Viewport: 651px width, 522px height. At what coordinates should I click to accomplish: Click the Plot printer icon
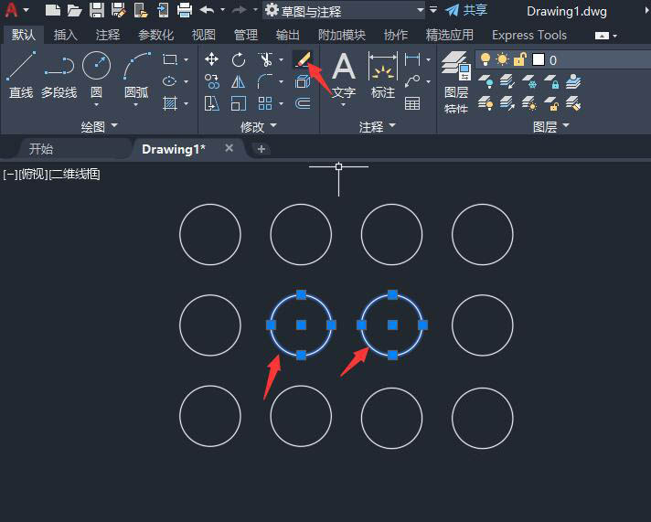click(x=184, y=11)
